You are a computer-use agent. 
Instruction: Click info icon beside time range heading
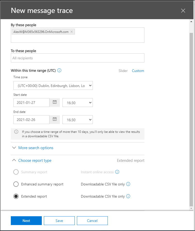click(59, 70)
